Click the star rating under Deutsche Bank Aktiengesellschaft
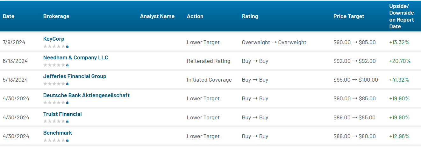This screenshot has height=147, width=421. click(x=54, y=103)
